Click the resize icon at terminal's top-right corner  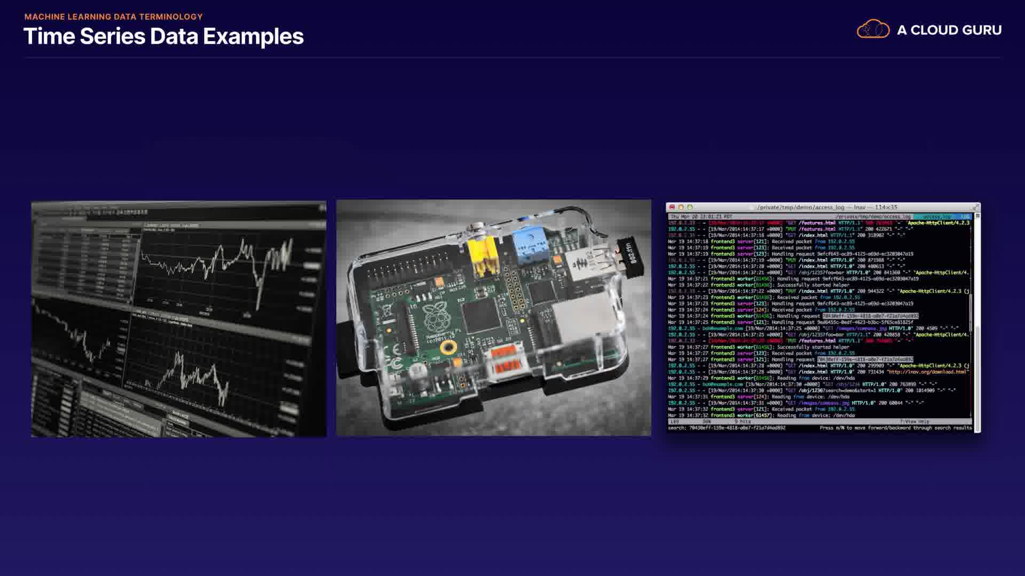[976, 207]
